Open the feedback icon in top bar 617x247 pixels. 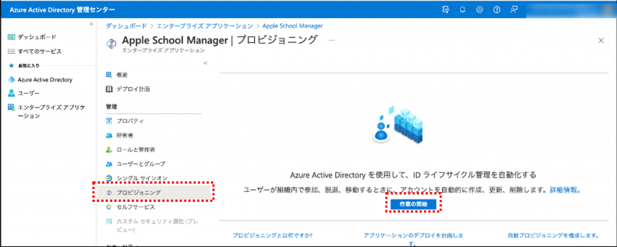513,10
